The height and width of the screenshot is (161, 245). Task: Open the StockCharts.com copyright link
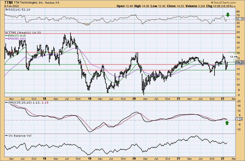(x=223, y=2)
